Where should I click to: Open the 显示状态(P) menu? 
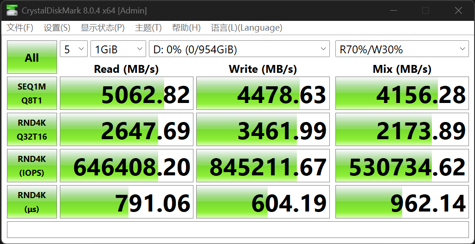click(103, 28)
